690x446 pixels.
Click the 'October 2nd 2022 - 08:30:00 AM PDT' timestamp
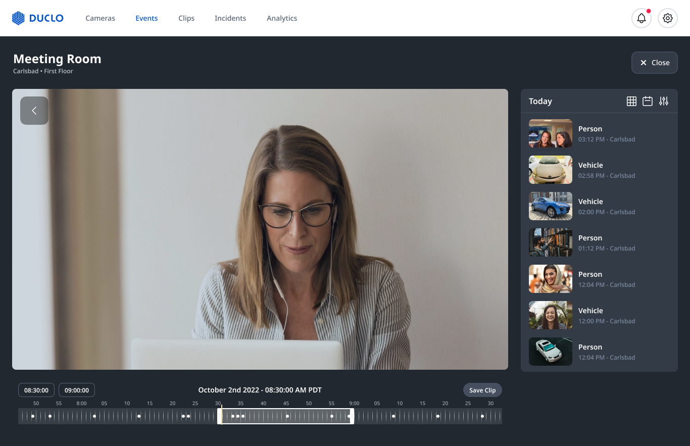point(260,390)
